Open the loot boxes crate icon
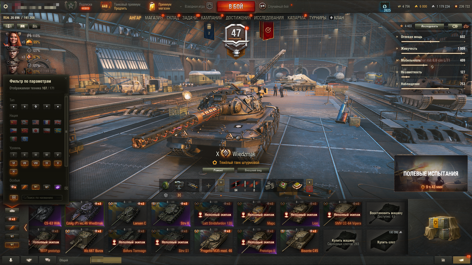The height and width of the screenshot is (265, 472). pyautogui.click(x=440, y=227)
